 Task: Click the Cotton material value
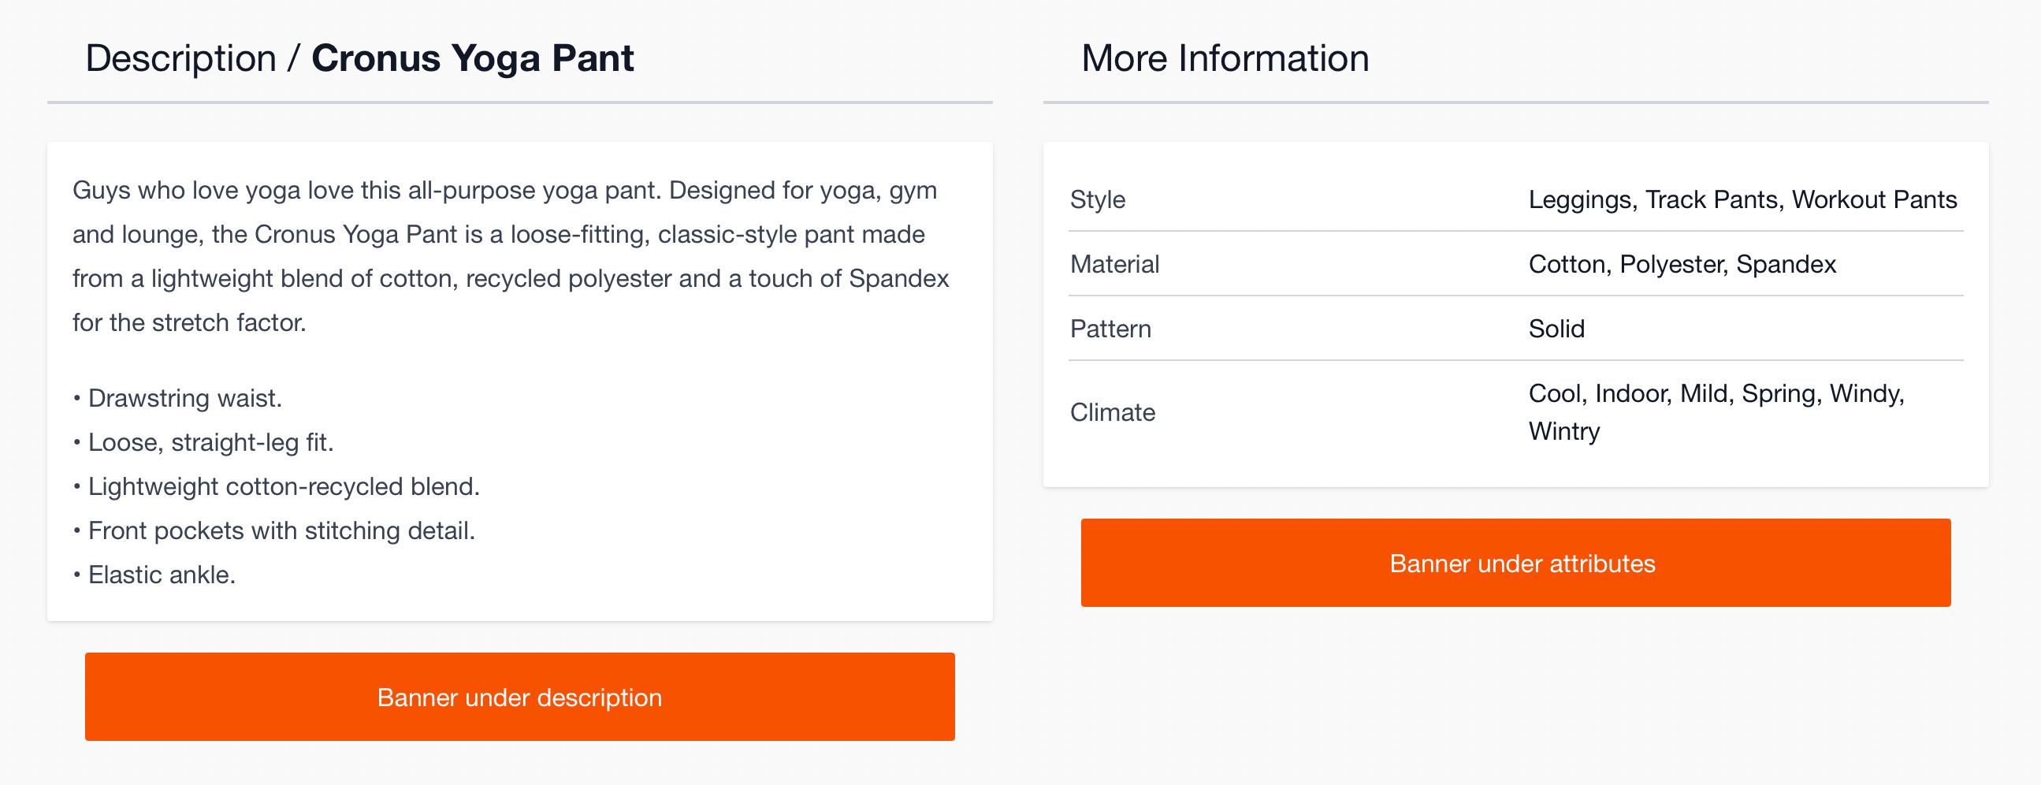(1567, 265)
